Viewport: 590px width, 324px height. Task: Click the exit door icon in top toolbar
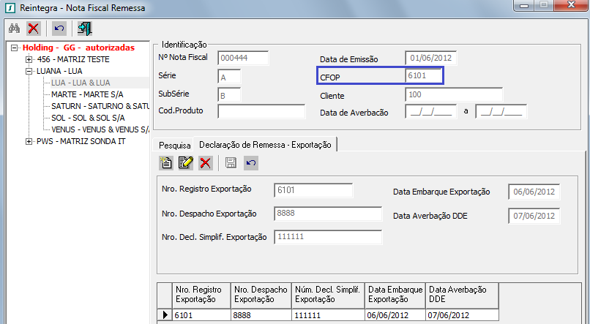85,29
